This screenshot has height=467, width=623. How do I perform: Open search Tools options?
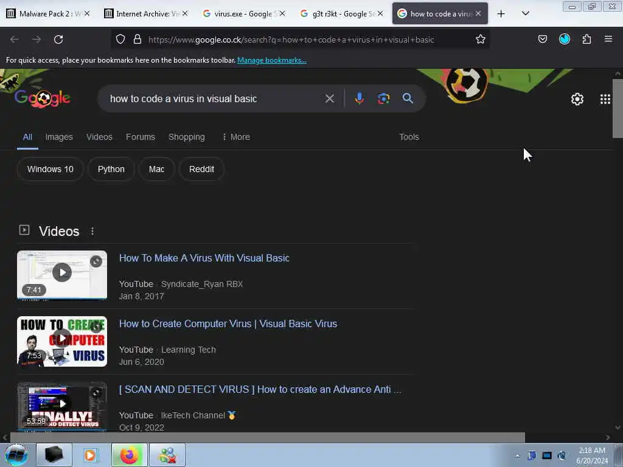coord(409,137)
